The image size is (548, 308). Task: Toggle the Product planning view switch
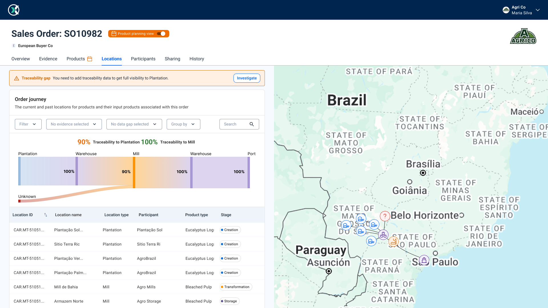tap(161, 34)
